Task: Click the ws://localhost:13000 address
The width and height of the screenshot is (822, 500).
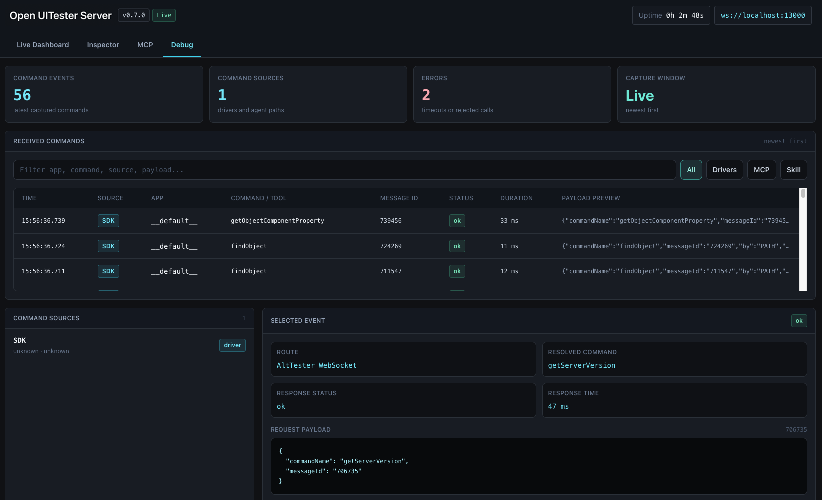Action: coord(763,15)
